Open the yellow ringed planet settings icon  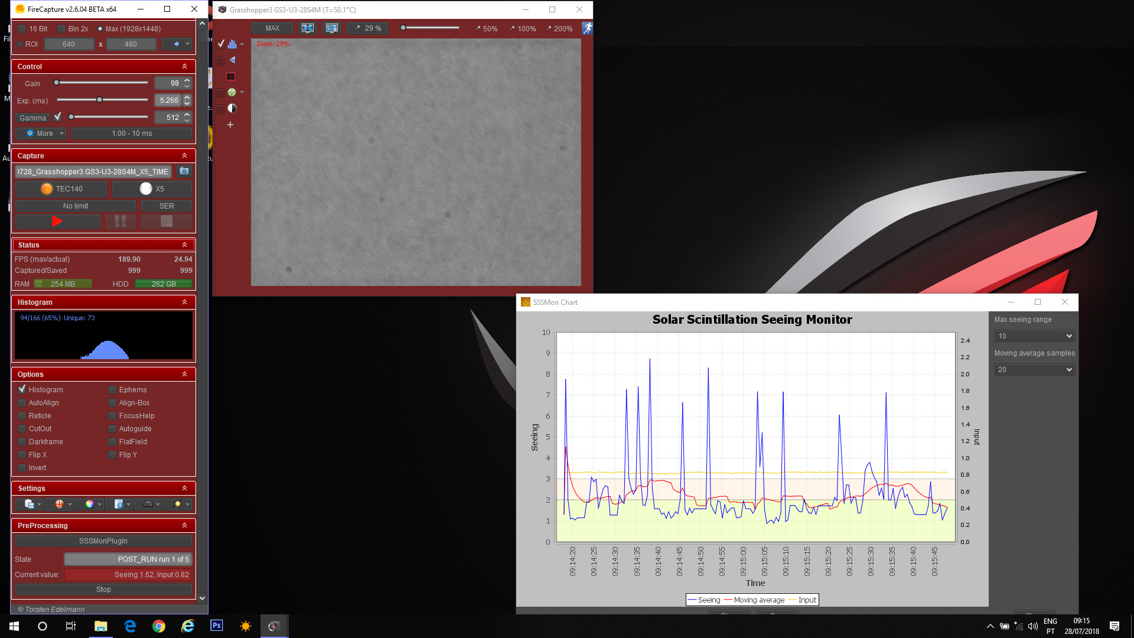click(177, 504)
